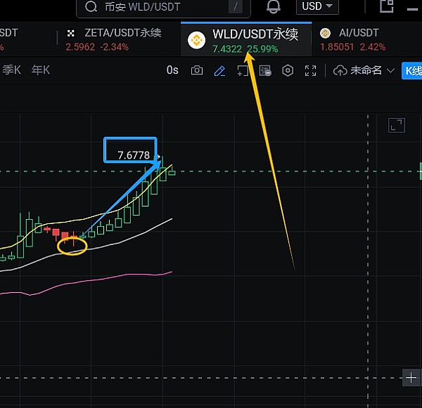
Task: Click the cloud upload save icon
Action: pyautogui.click(x=340, y=70)
